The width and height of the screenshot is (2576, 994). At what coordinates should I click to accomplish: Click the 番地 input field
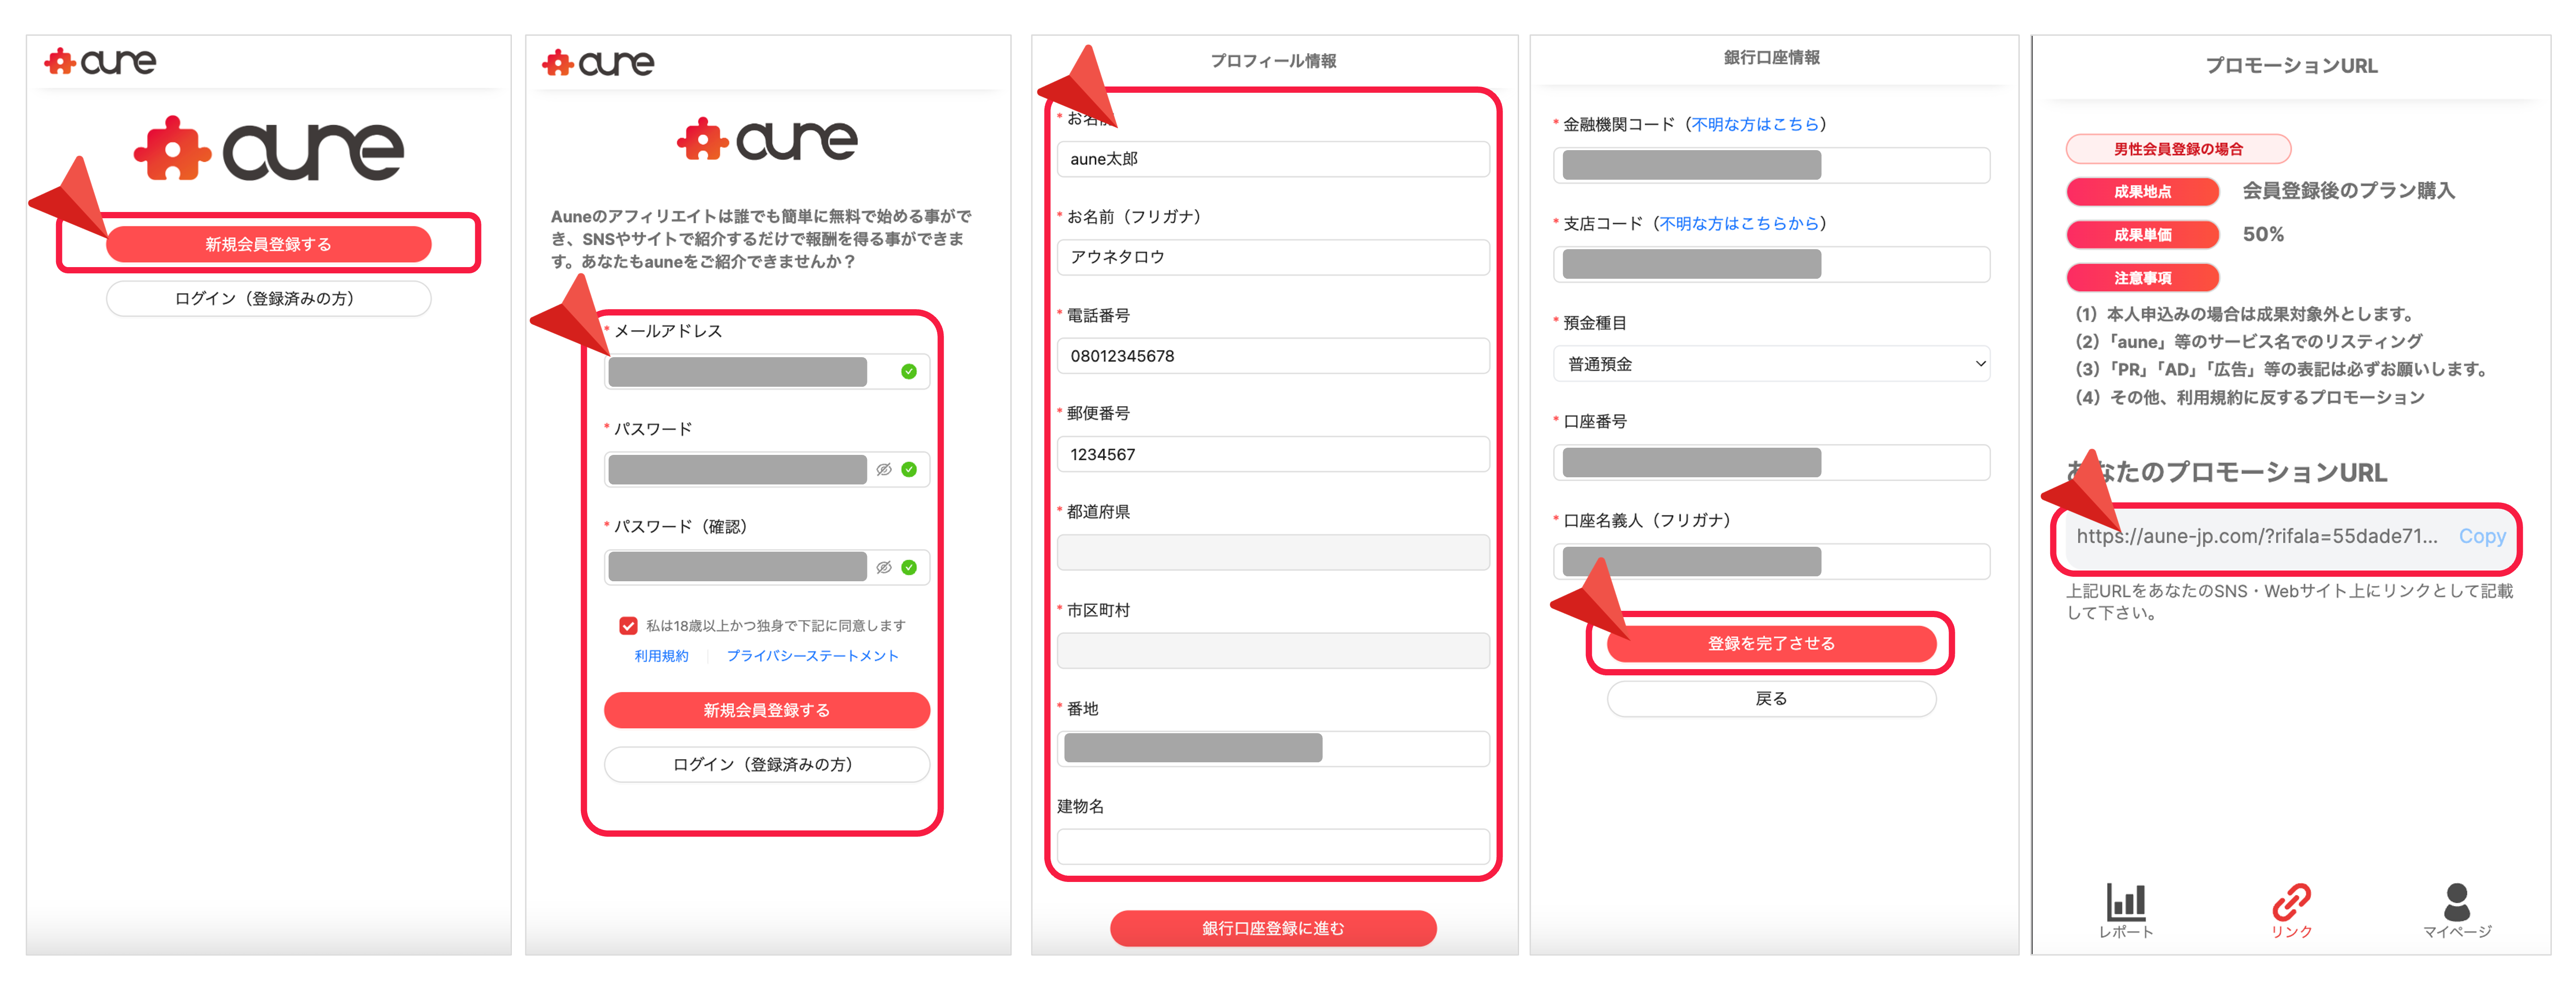[x=1273, y=748]
